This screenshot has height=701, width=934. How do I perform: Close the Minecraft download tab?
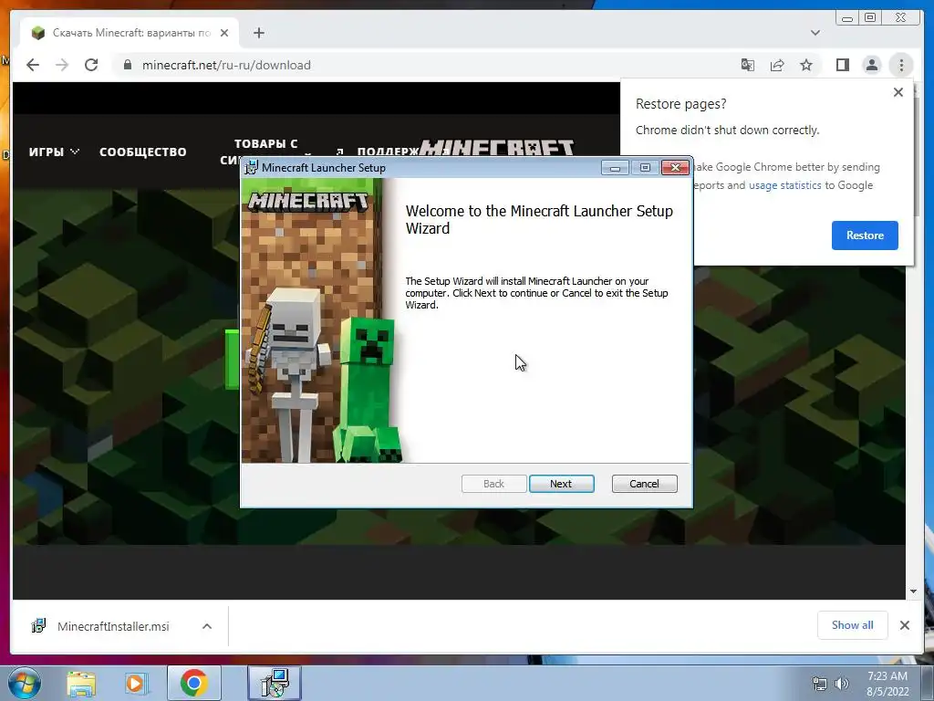click(x=224, y=33)
